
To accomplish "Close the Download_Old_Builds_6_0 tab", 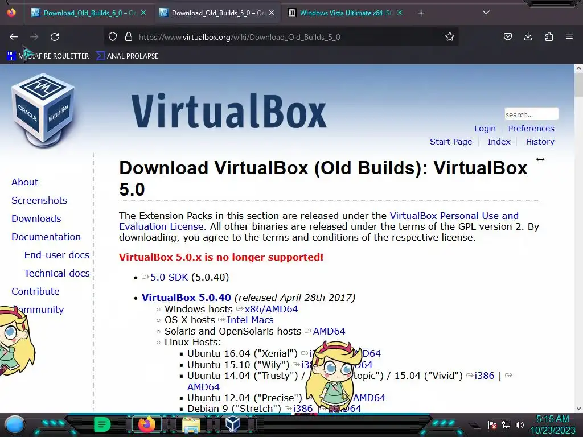I will pos(143,13).
